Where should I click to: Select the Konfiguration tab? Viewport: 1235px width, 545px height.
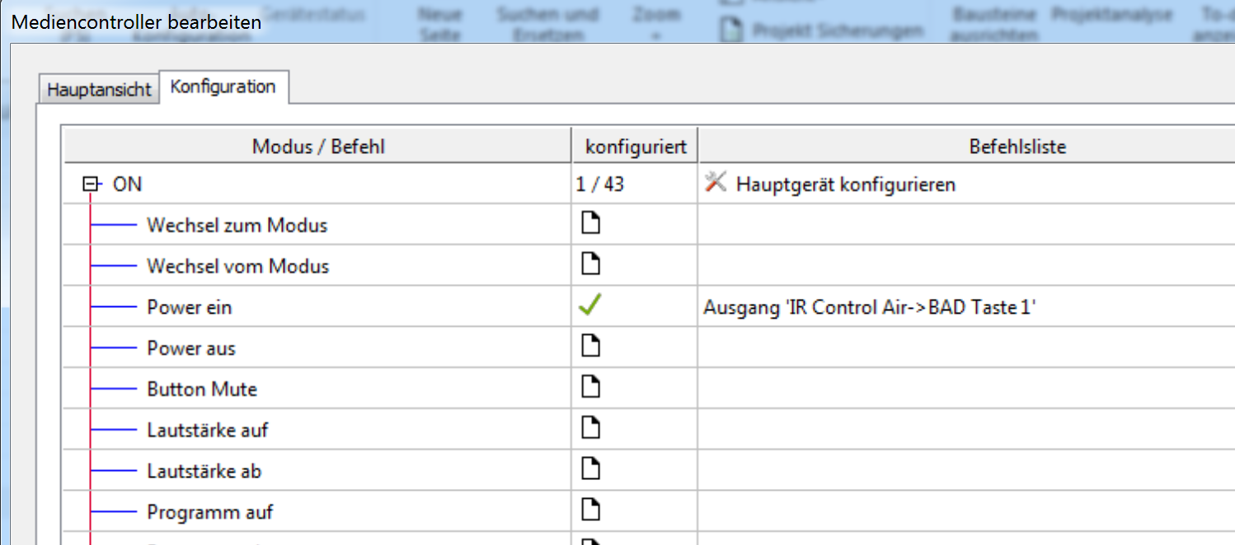[x=223, y=87]
